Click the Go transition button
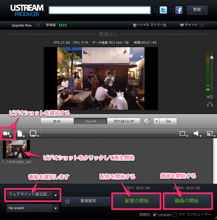The image size is (217, 220). pyautogui.click(x=168, y=121)
